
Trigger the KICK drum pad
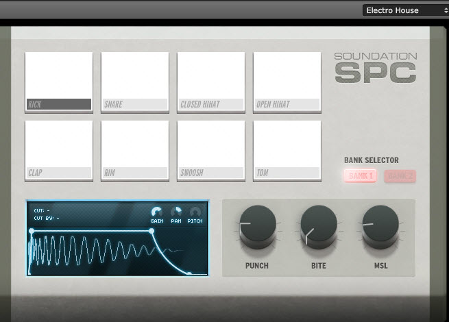(59, 82)
